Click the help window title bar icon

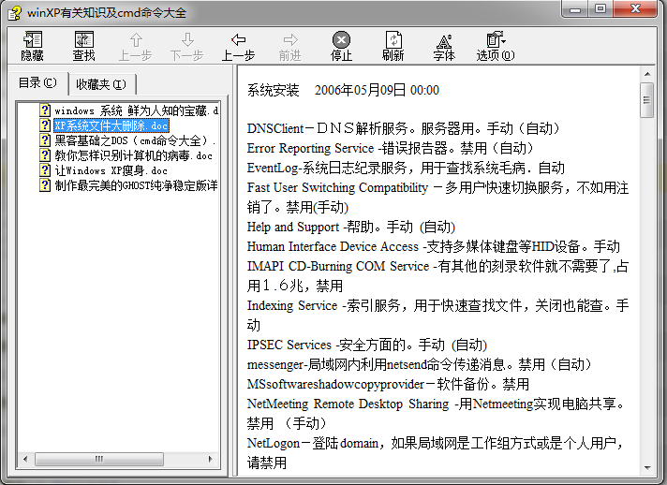[14, 13]
